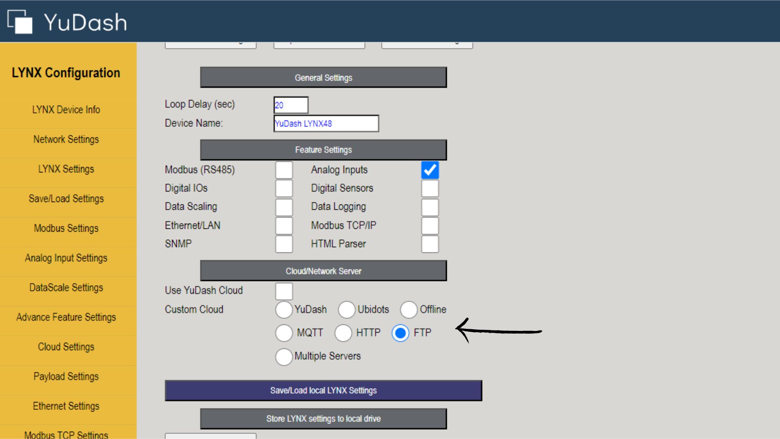Image resolution: width=780 pixels, height=439 pixels.
Task: Select the Multiple Servers radio button
Action: pos(284,356)
